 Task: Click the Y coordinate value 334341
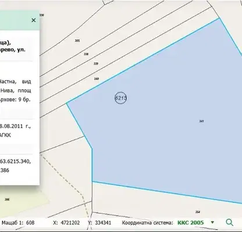click(x=103, y=223)
